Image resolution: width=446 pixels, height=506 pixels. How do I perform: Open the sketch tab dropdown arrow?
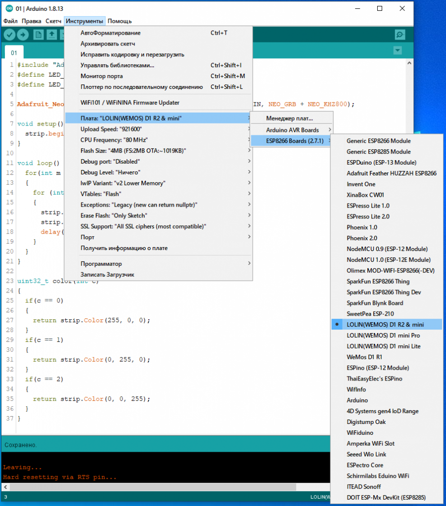click(x=397, y=51)
